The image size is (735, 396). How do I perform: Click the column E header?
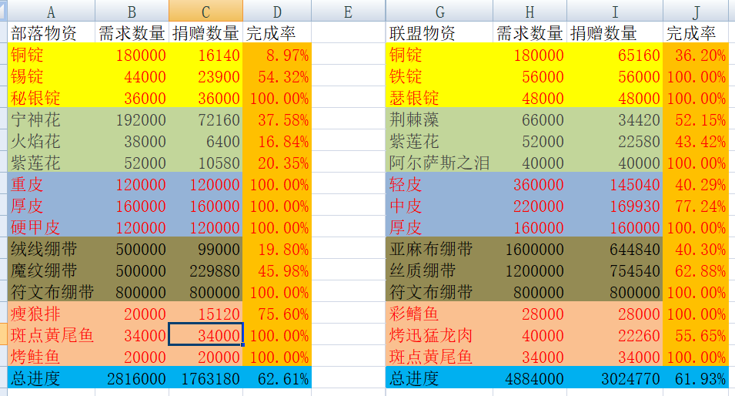(348, 11)
